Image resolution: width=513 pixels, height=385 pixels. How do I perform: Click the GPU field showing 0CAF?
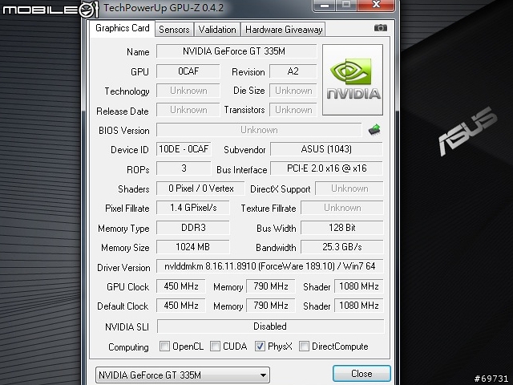point(188,71)
